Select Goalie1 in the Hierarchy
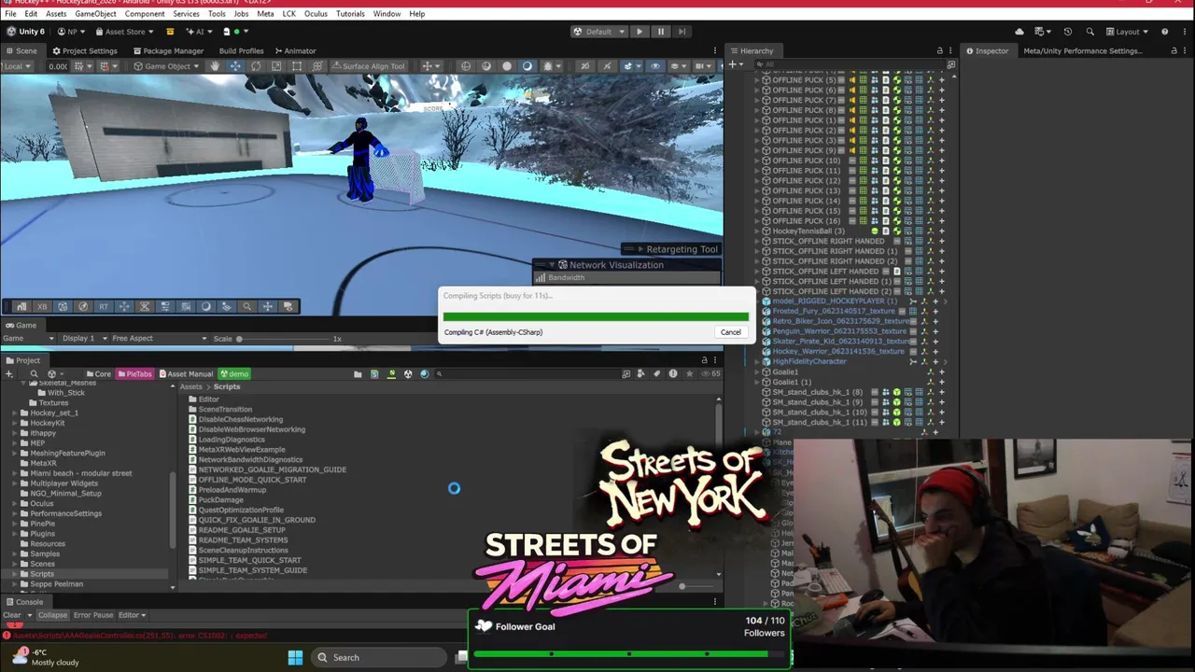The height and width of the screenshot is (672, 1195). tap(785, 372)
